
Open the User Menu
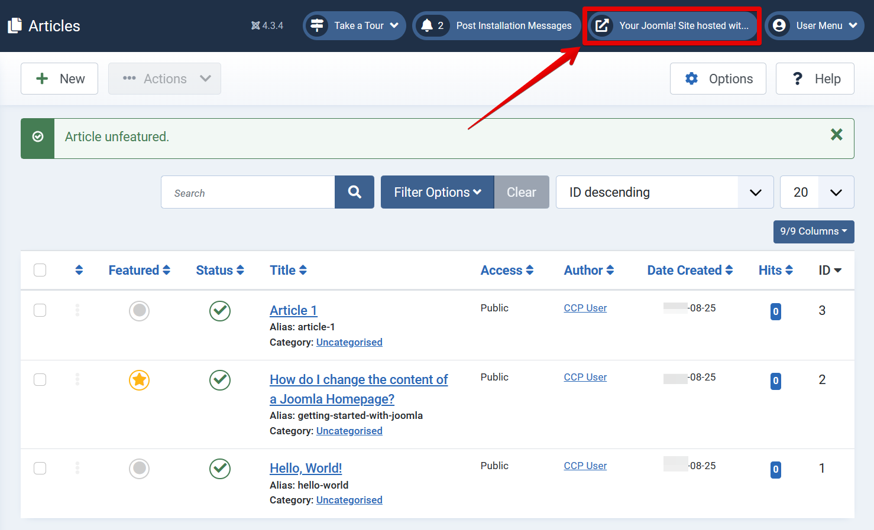click(x=814, y=25)
